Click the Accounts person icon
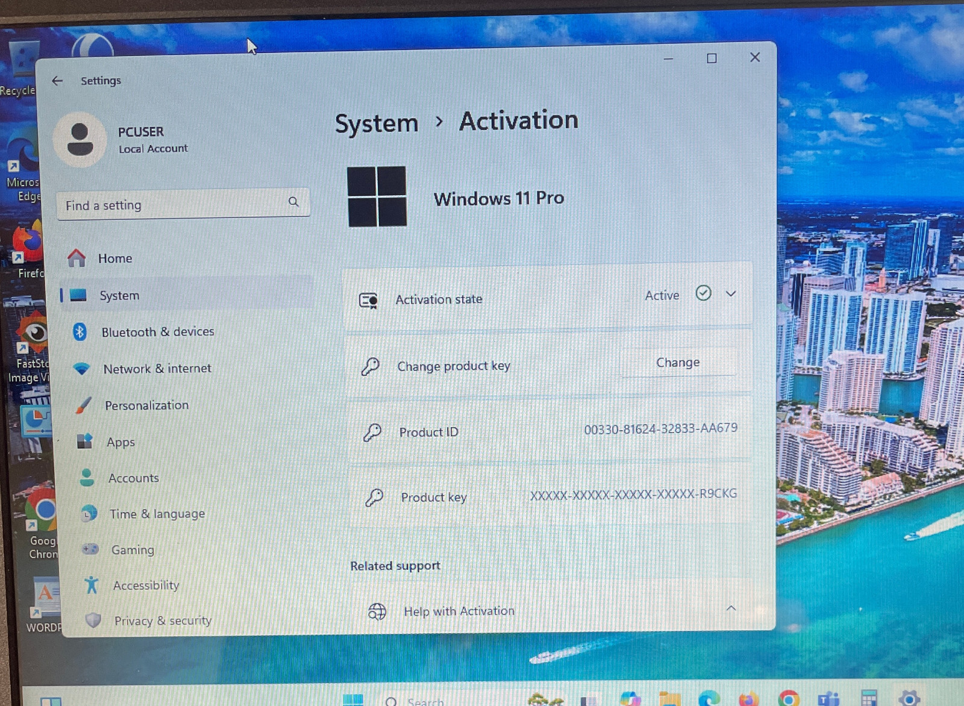 pyautogui.click(x=87, y=477)
